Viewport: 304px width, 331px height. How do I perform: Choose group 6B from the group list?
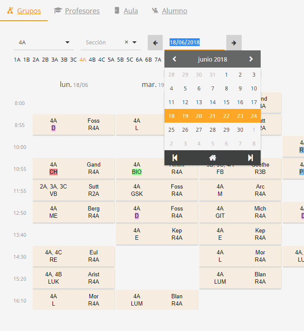[149, 60]
